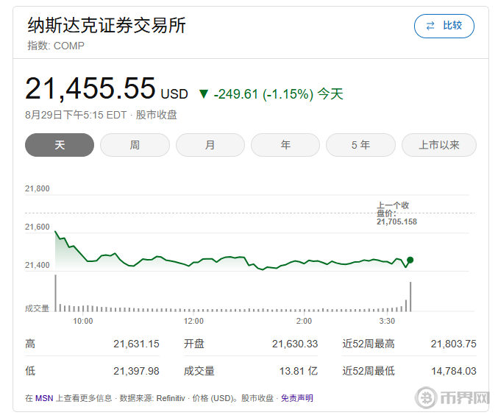Click the compare arrows icon
The width and height of the screenshot is (498, 418).
point(430,26)
